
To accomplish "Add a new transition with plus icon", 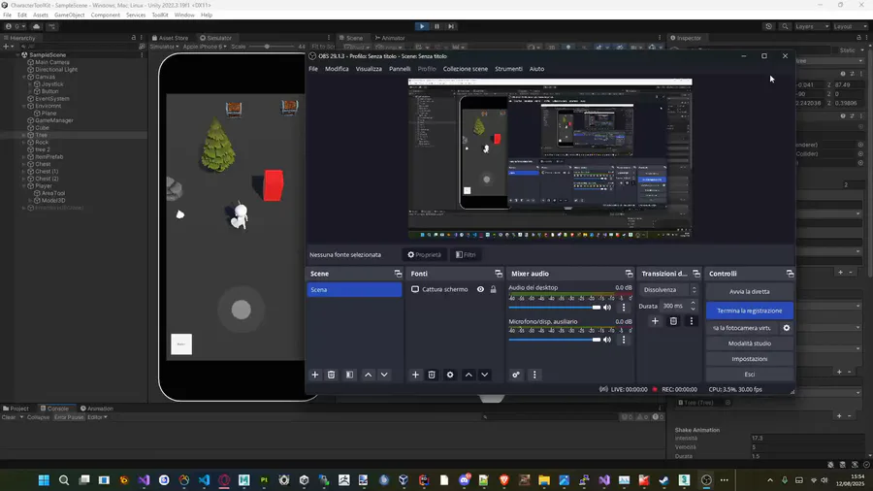I will (x=655, y=320).
